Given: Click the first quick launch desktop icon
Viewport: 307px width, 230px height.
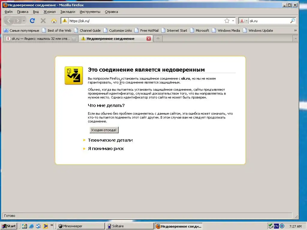Looking at the screenshot, I should coord(25,226).
